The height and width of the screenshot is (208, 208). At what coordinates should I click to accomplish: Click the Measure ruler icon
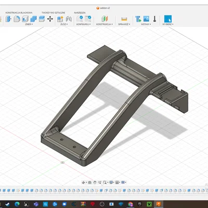(124, 19)
